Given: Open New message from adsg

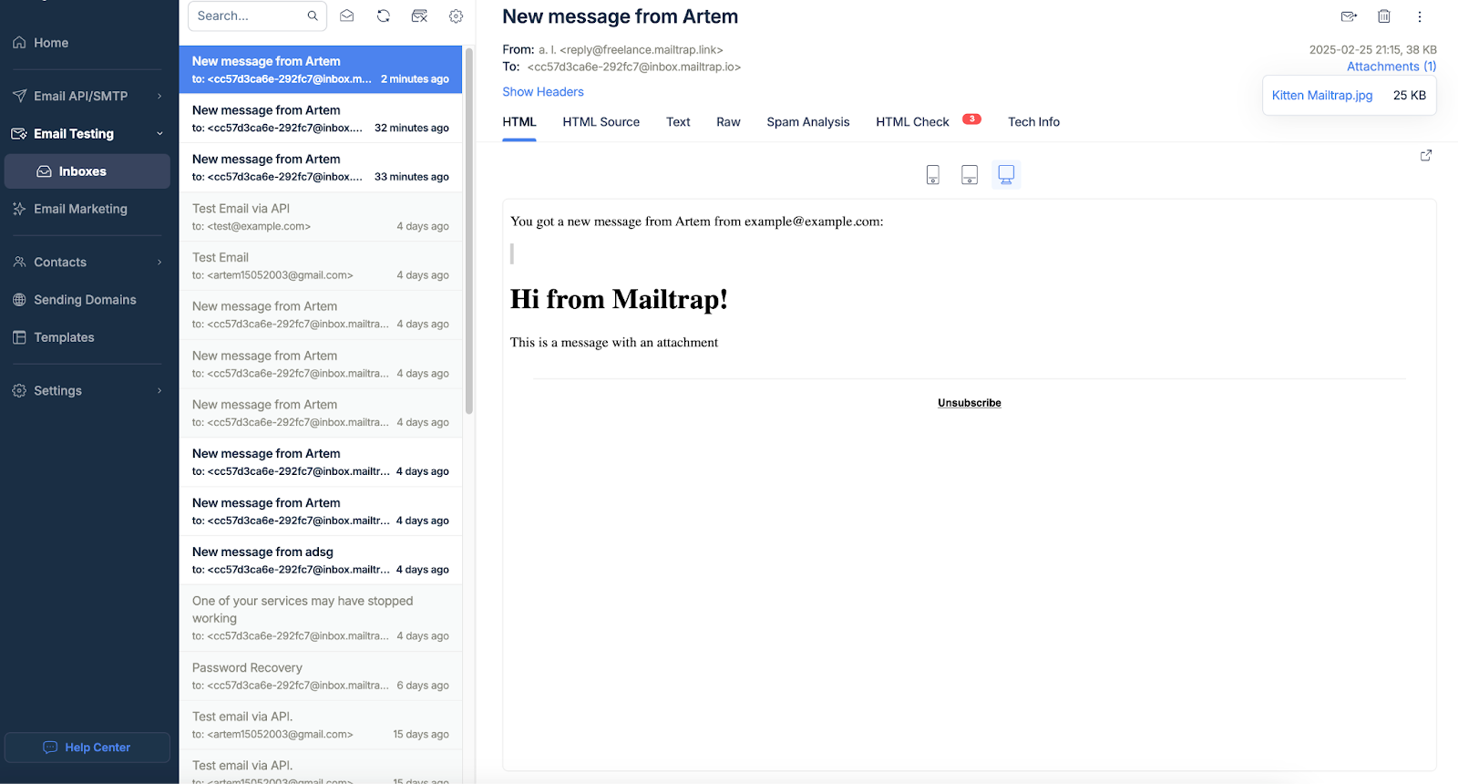Looking at the screenshot, I should [x=321, y=561].
